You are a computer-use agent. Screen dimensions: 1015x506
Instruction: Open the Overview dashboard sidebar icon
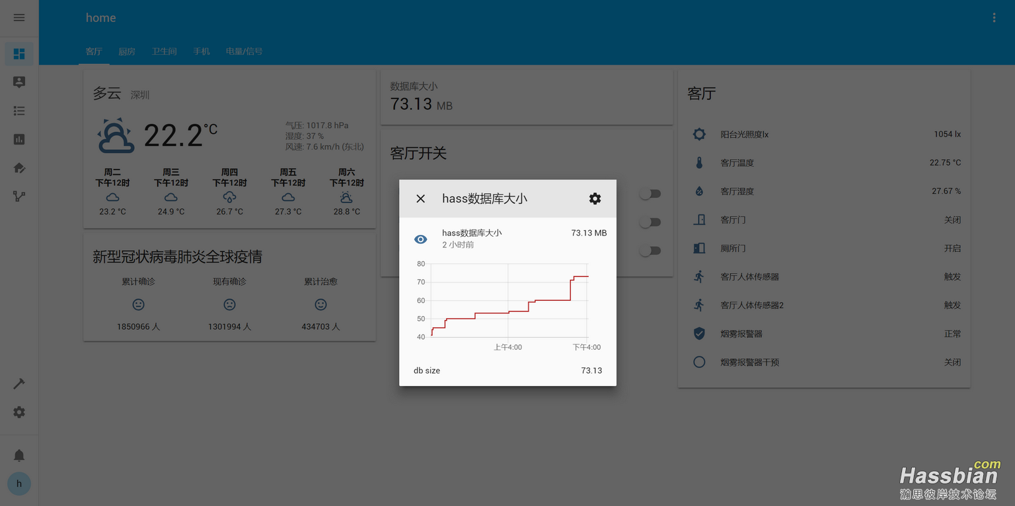tap(19, 53)
